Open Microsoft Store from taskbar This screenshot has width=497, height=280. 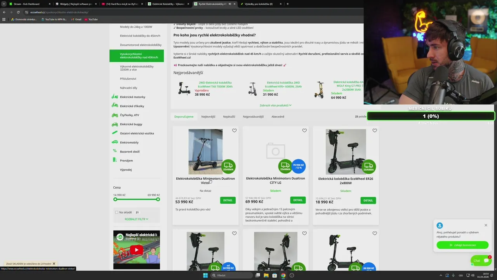[x=275, y=275]
